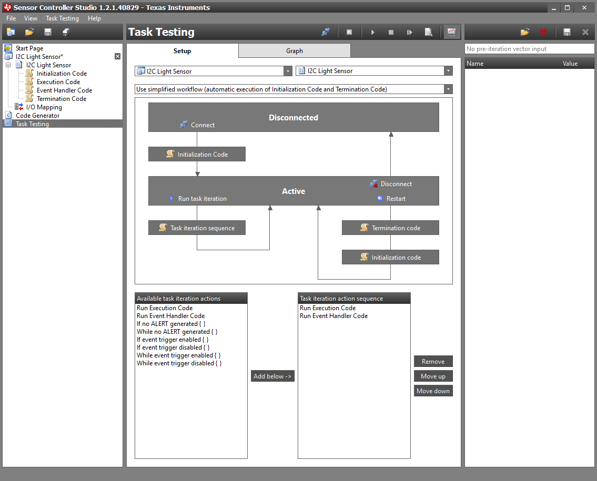Viewport: 597px width, 481px height.
Task: Click the Value column header
Action: pos(570,64)
